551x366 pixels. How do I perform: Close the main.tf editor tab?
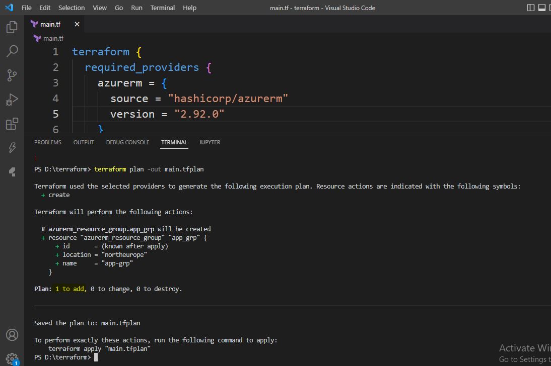click(77, 24)
